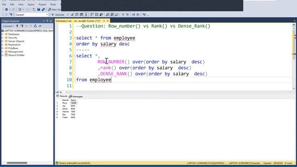The image size is (297, 167).
Task: Open Activity Monitor from Object Explorer toolbar
Action: point(40,26)
